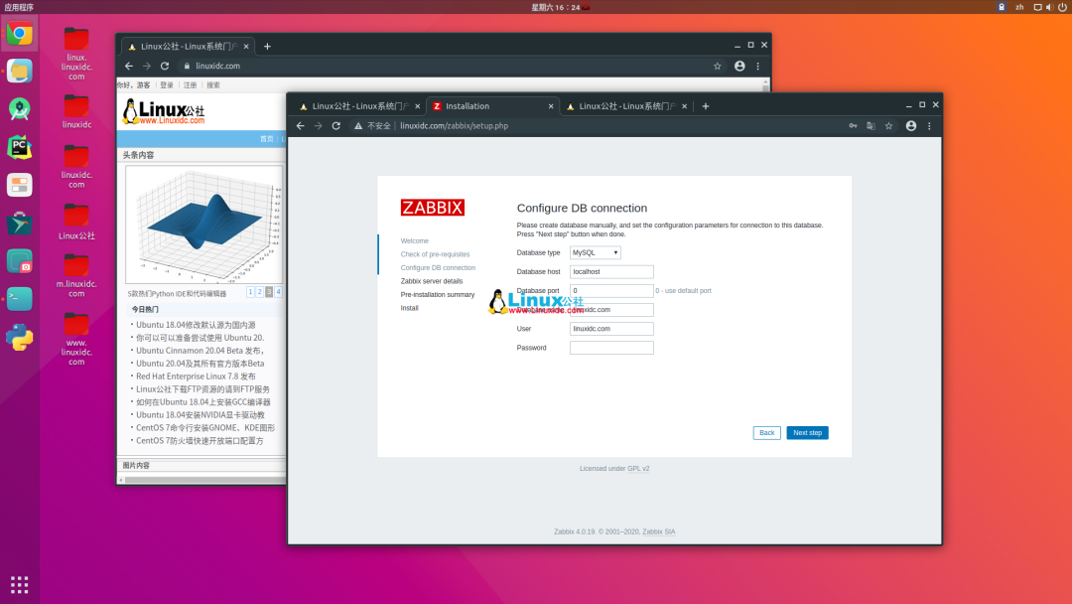Click the 3D surface plot thumbnail

tap(204, 225)
